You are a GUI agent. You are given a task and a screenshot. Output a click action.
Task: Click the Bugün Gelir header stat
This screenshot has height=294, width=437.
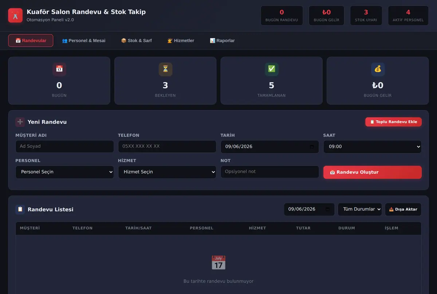(x=326, y=16)
